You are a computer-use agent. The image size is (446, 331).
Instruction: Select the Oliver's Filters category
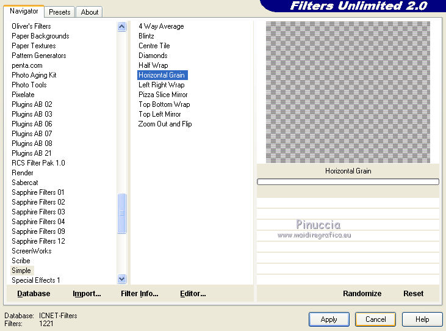pos(31,26)
